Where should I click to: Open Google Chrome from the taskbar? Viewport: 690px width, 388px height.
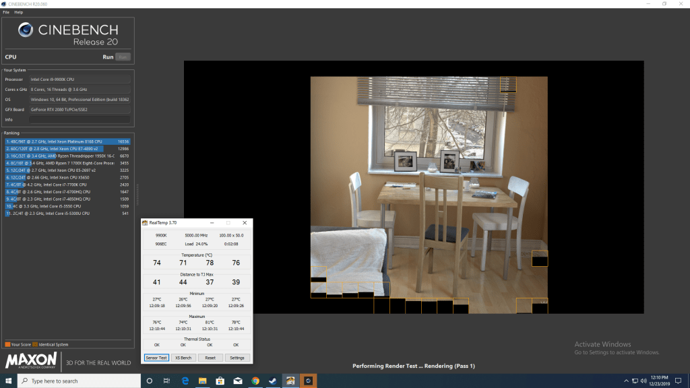coord(255,381)
